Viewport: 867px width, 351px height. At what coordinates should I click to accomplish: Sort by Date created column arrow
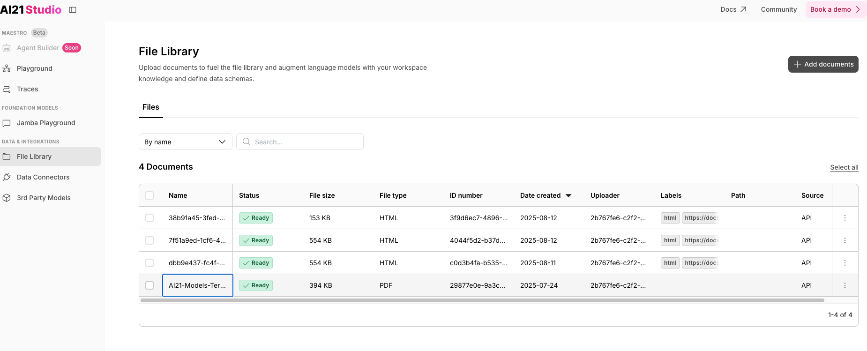(568, 195)
